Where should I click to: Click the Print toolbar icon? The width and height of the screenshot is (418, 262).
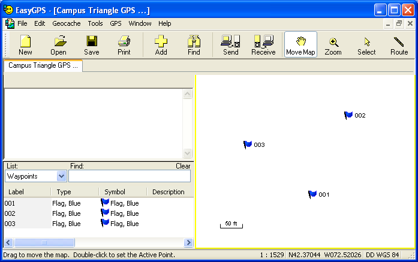124,45
